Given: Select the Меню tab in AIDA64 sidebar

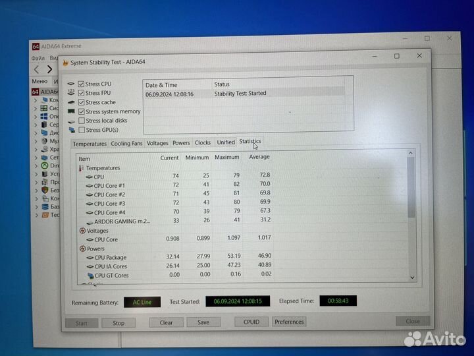Looking at the screenshot, I should 39,82.
